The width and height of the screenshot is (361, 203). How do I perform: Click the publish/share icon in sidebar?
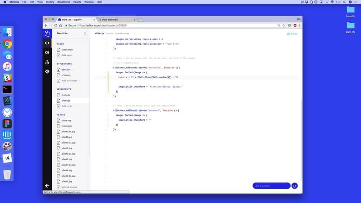(x=47, y=62)
